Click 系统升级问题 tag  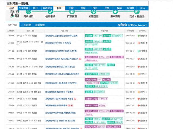tap(104, 74)
